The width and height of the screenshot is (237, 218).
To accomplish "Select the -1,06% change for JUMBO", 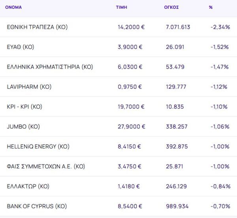I will 220,127.
